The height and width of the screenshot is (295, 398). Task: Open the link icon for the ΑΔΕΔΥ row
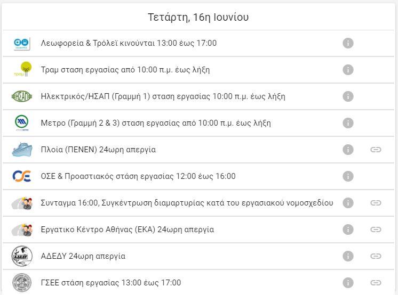point(376,256)
